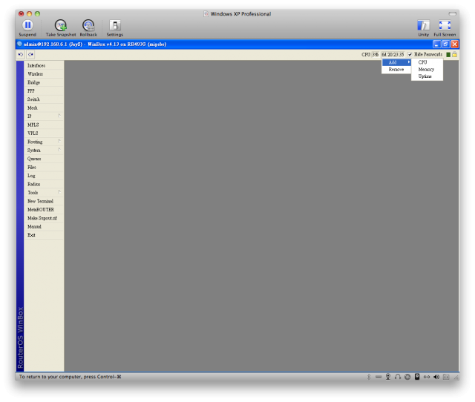The height and width of the screenshot is (402, 475).
Task: Click the yellow padlock icon
Action: [454, 54]
